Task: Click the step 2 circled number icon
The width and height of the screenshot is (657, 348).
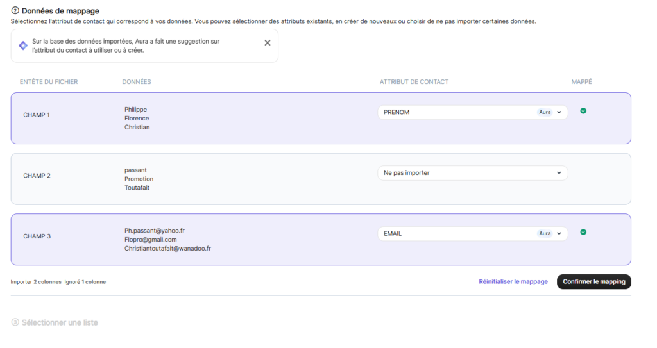Action: pyautogui.click(x=15, y=11)
